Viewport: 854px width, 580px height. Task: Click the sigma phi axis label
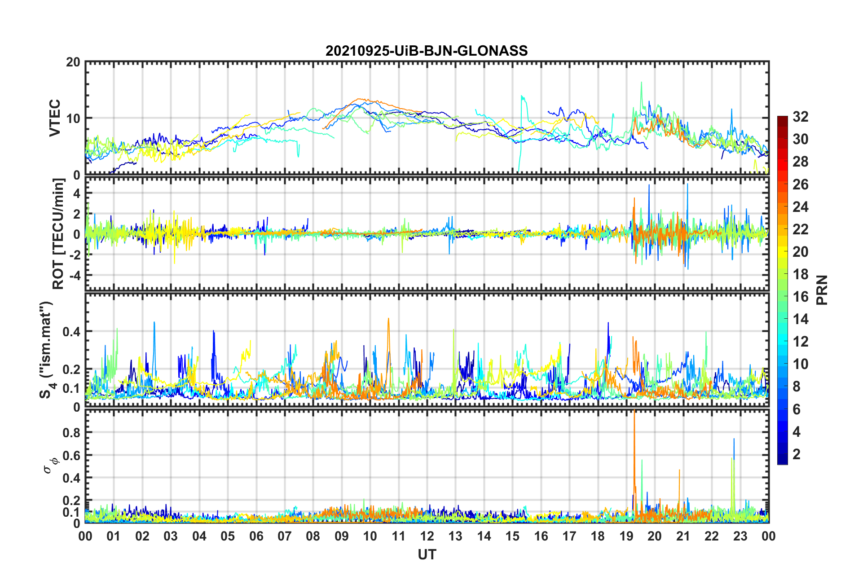50,466
